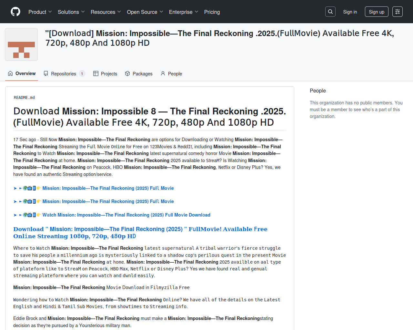Open the Download FullMovie Online Streaming heading link
The image size is (413, 330).
click(x=140, y=233)
